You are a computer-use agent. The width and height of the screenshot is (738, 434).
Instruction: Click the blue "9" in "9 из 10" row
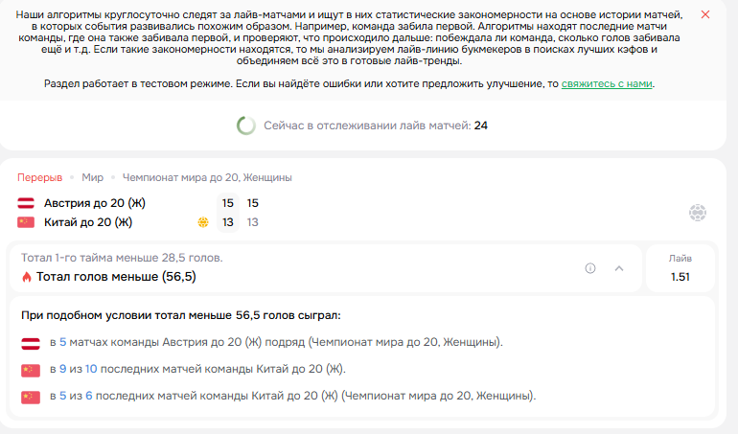[x=62, y=369]
